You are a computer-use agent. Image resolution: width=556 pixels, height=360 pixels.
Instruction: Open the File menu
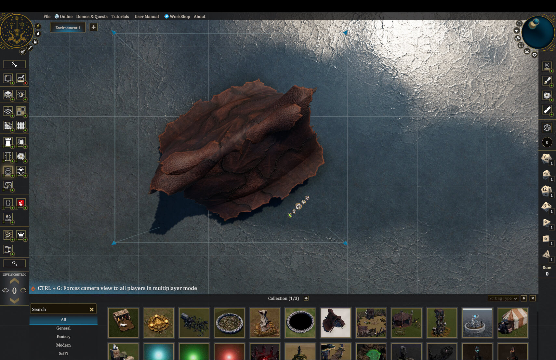[47, 17]
